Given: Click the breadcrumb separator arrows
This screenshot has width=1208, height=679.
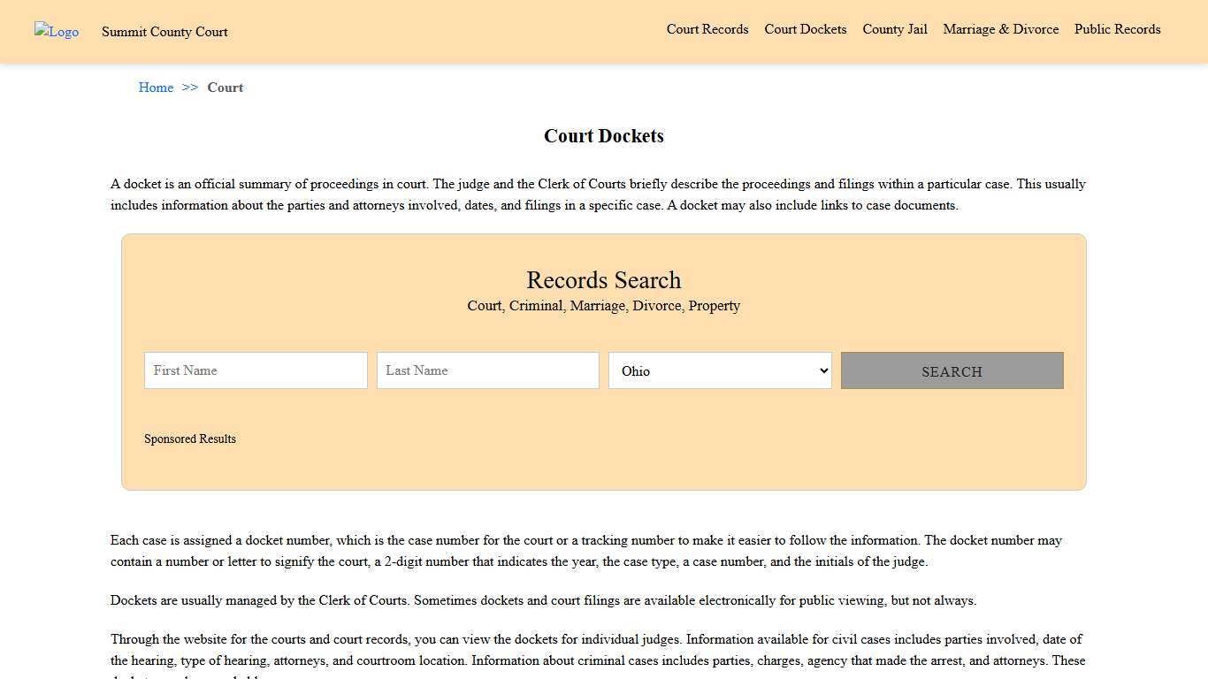Looking at the screenshot, I should (189, 88).
